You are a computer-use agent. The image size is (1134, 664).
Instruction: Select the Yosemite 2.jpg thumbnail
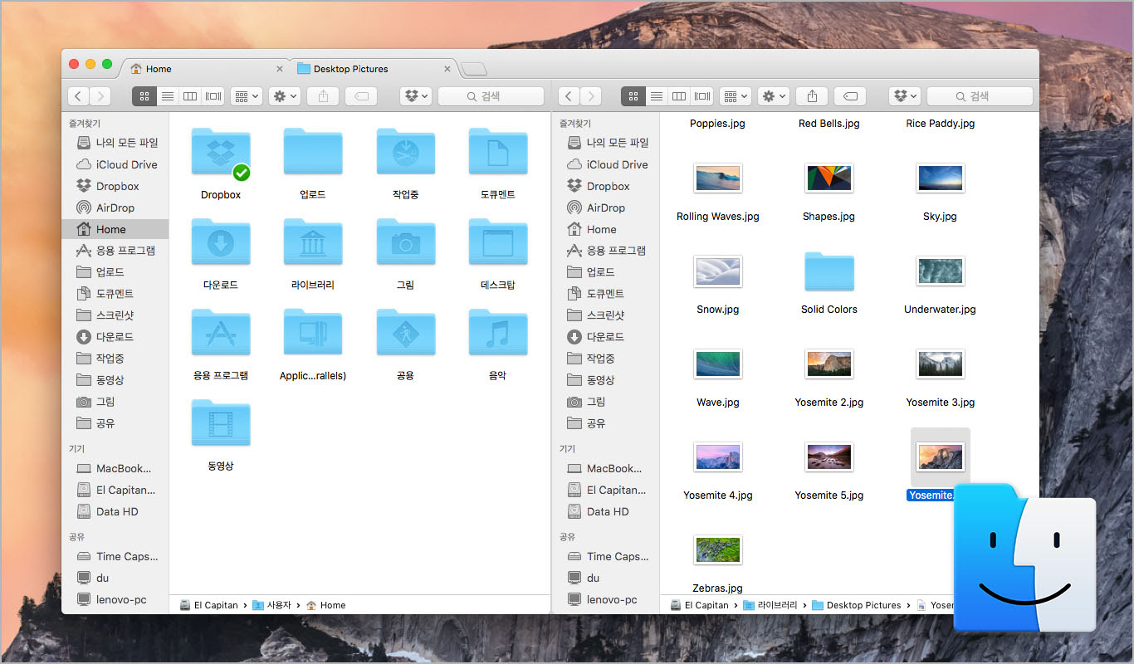click(829, 364)
